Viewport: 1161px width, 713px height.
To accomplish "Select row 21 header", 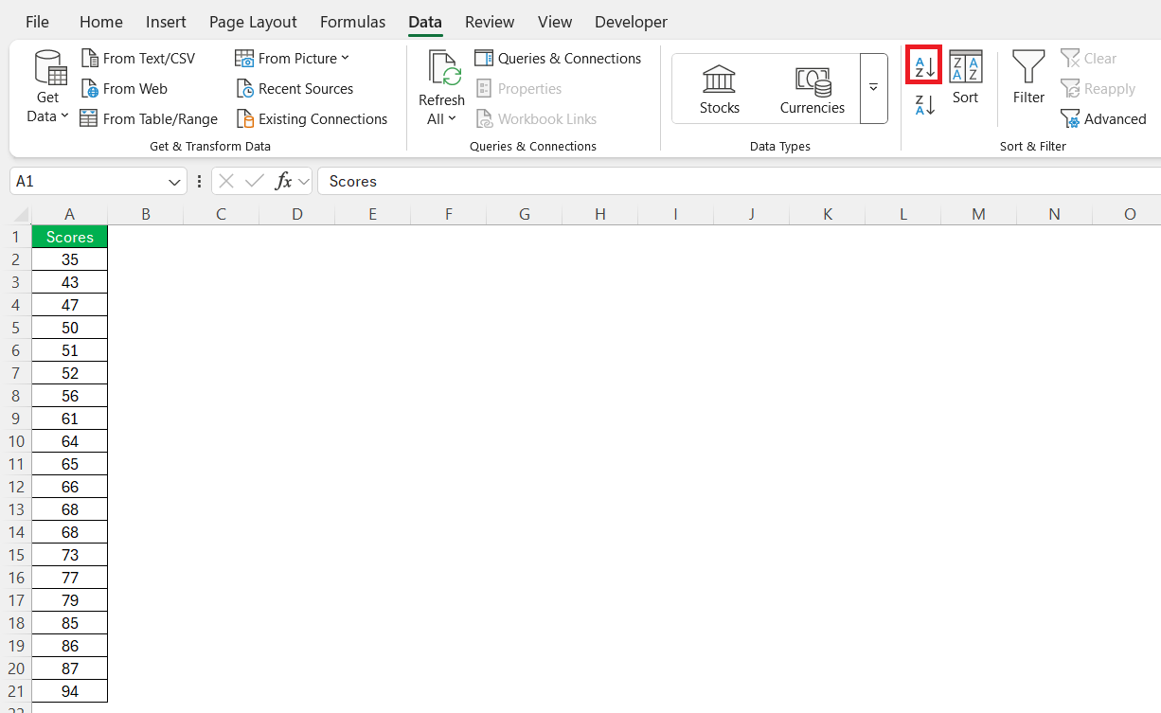I will point(17,691).
